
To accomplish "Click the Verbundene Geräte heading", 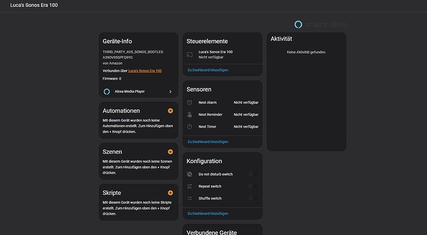I will coord(212,233).
